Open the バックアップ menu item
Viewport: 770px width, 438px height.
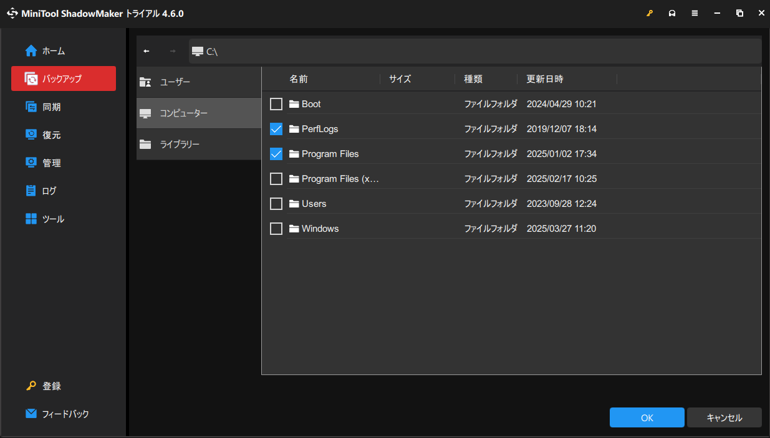point(64,79)
